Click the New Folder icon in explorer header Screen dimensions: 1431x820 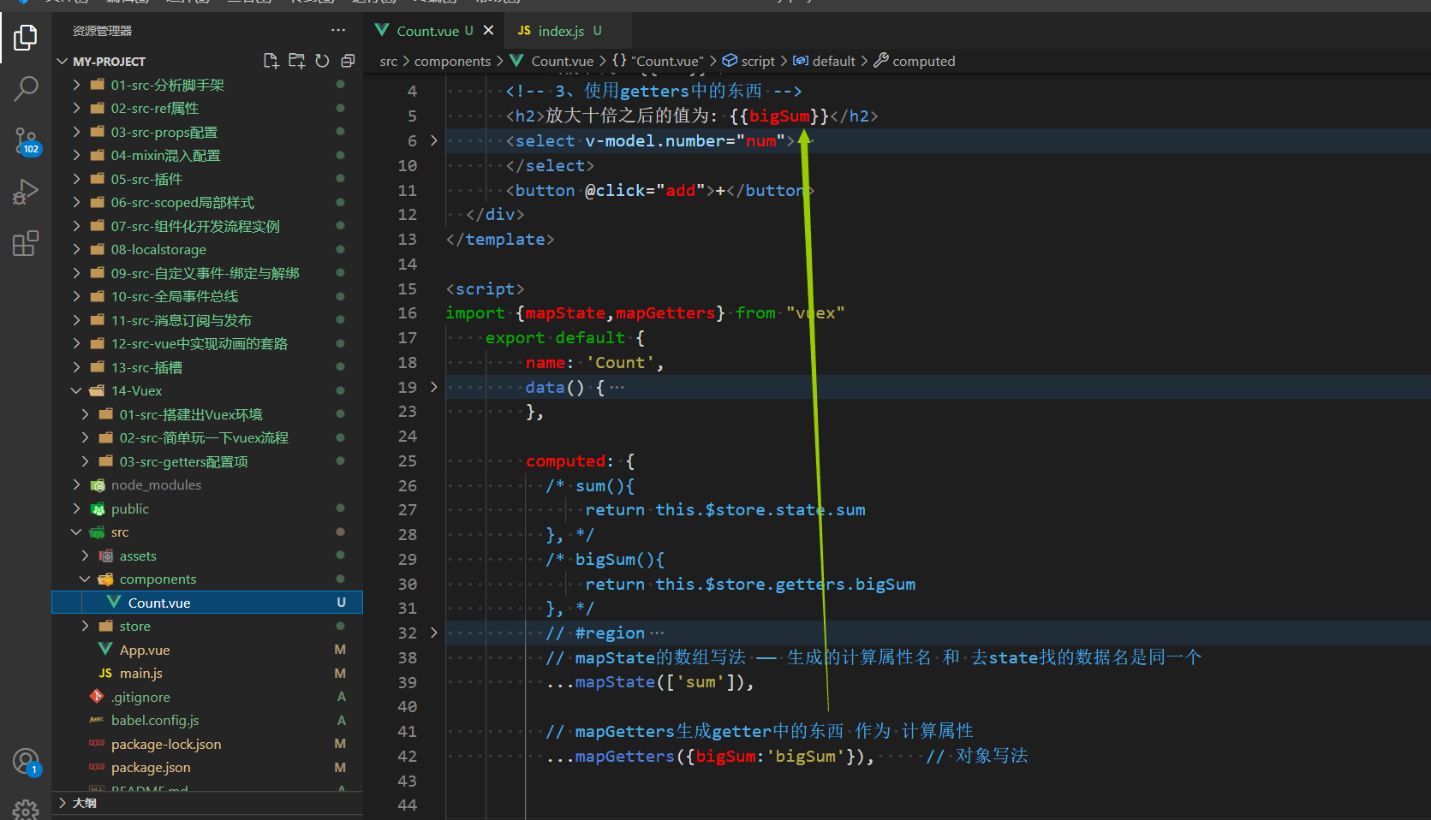296,61
